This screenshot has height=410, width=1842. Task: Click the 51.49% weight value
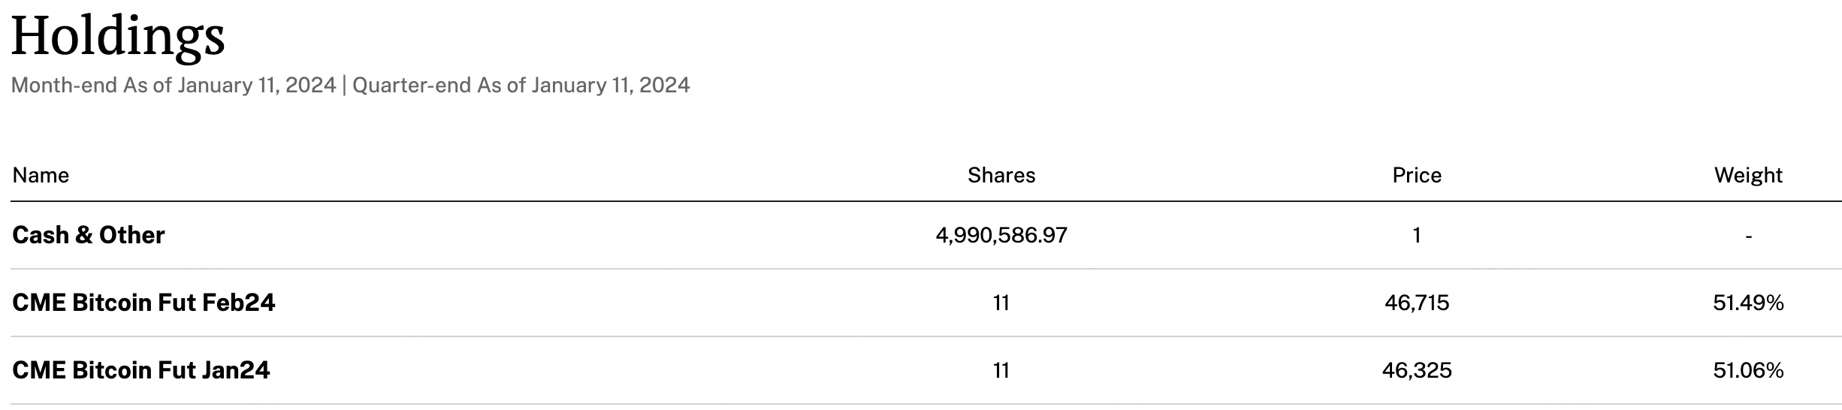pos(1748,303)
